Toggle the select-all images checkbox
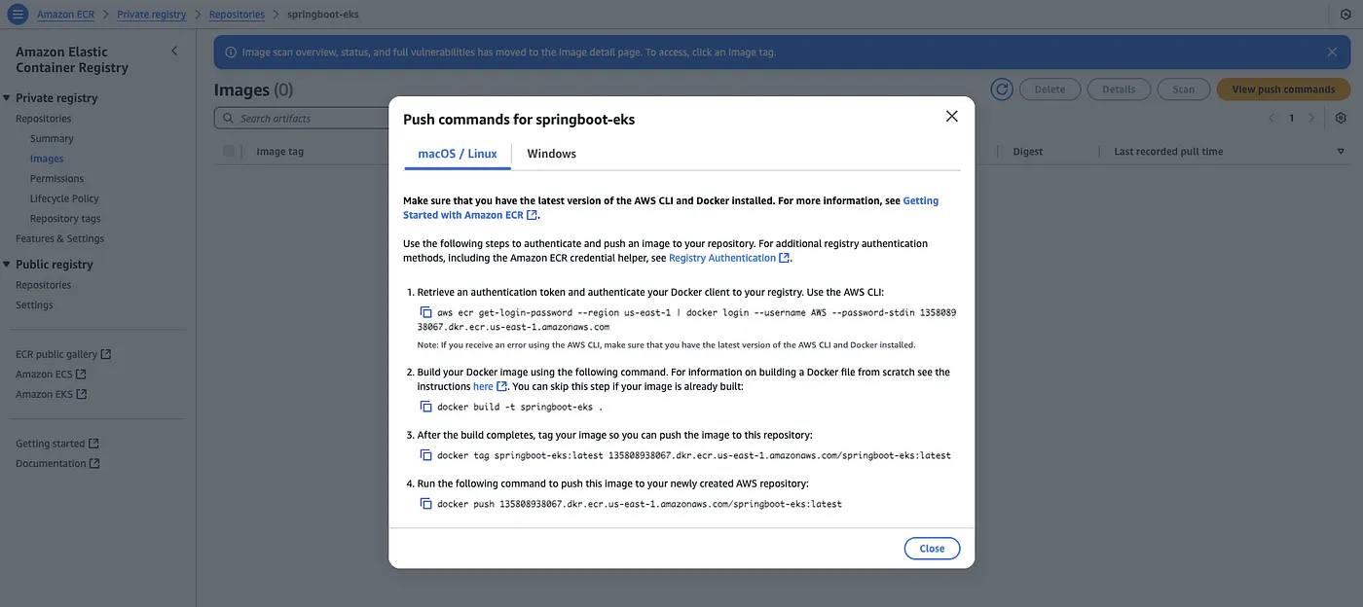The width and height of the screenshot is (1363, 607). pyautogui.click(x=229, y=151)
